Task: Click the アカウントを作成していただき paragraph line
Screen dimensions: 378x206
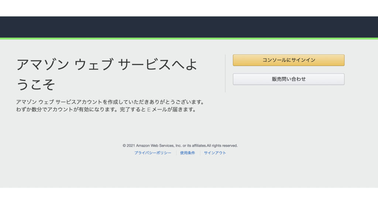Action: tap(110, 102)
